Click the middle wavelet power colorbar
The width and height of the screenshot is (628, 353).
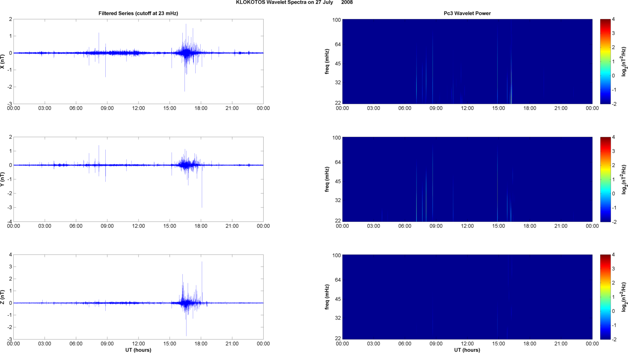pyautogui.click(x=605, y=179)
